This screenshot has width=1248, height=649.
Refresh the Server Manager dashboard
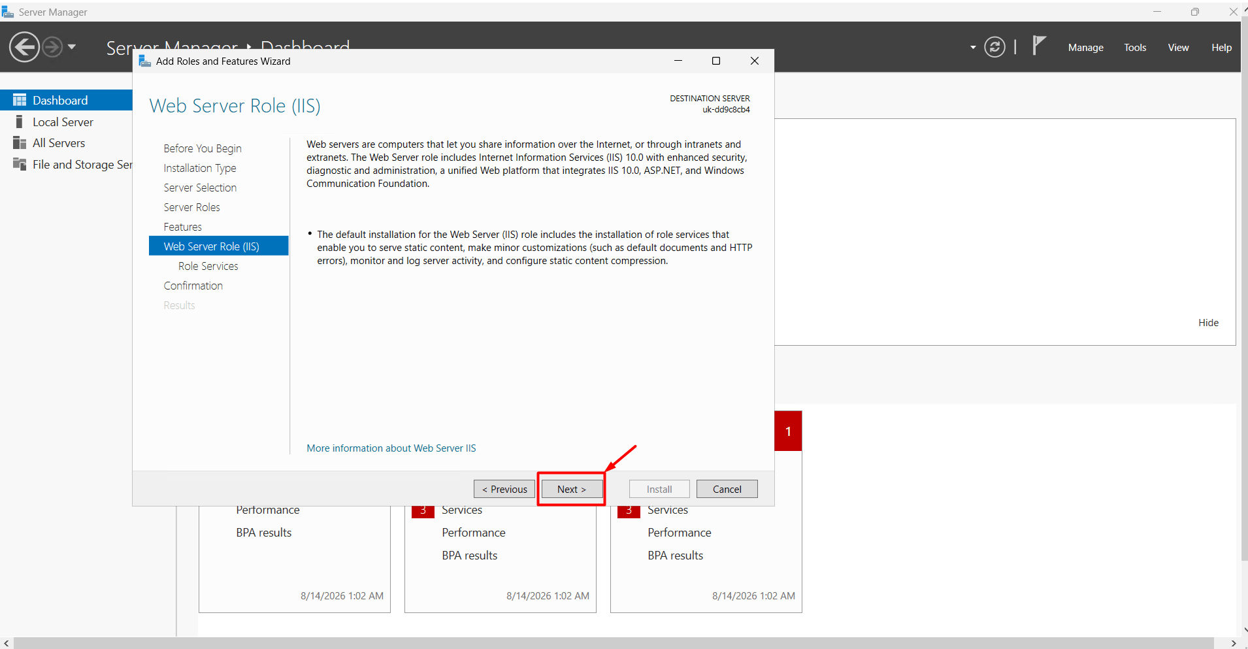point(994,47)
